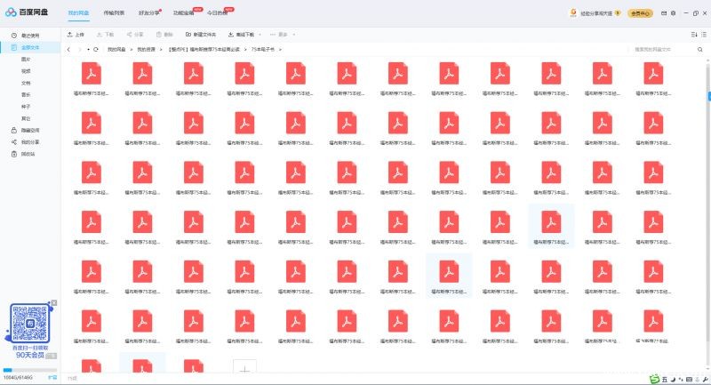This screenshot has height=385, width=711.
Task: Close the QR code promotion banner
Action: point(54,303)
